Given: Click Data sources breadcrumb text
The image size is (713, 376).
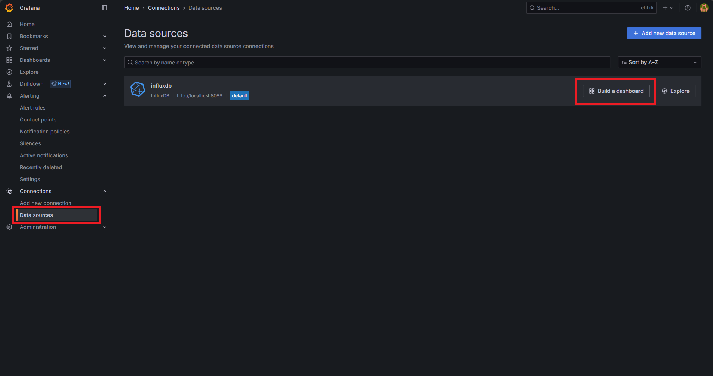Looking at the screenshot, I should click(205, 8).
